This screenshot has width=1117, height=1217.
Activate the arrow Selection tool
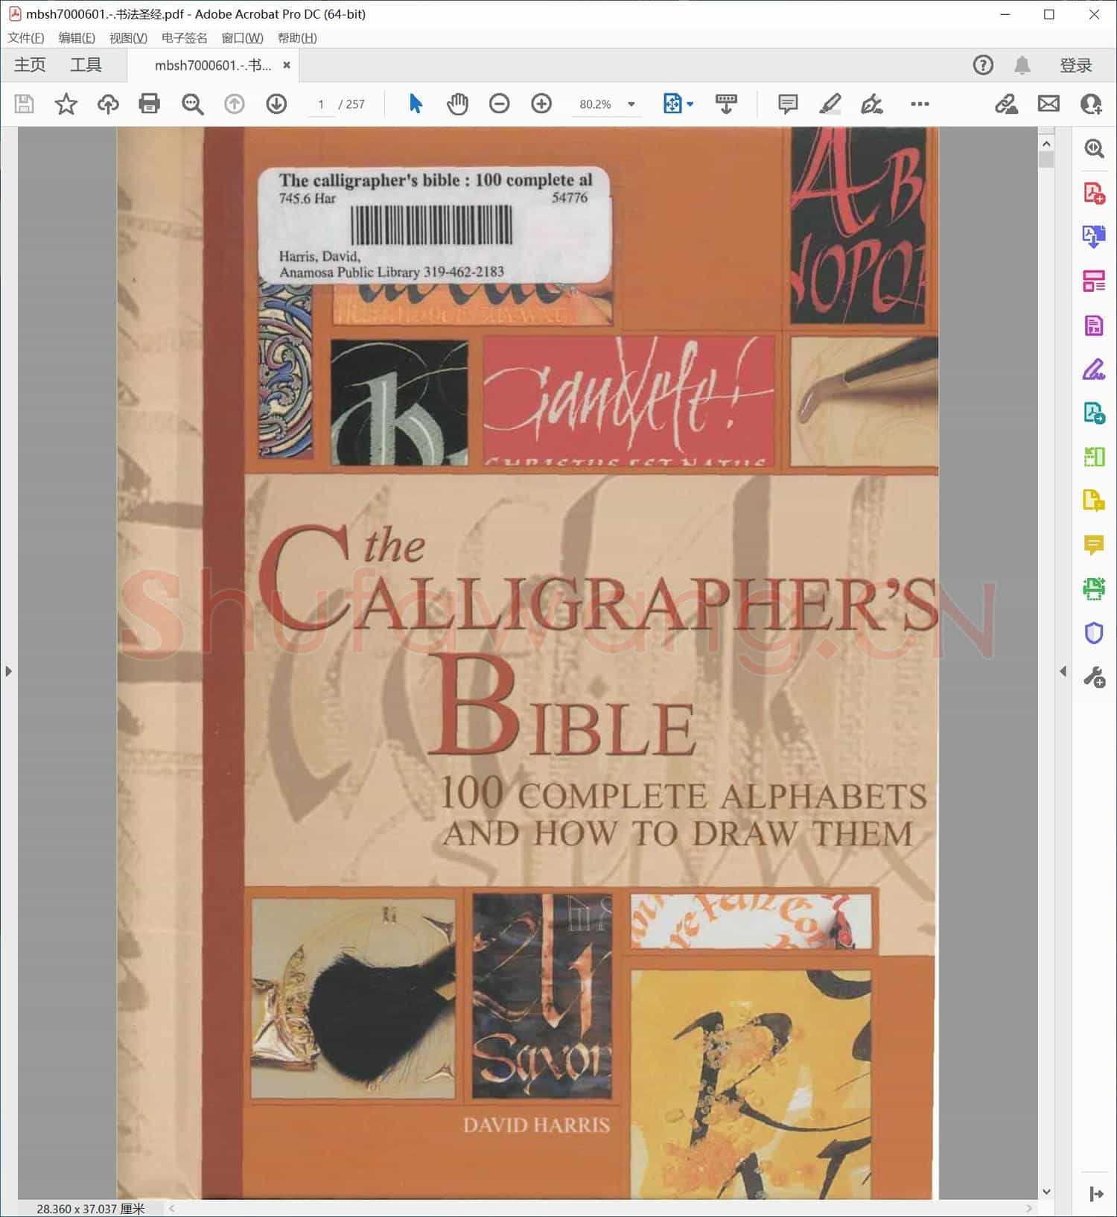point(416,104)
